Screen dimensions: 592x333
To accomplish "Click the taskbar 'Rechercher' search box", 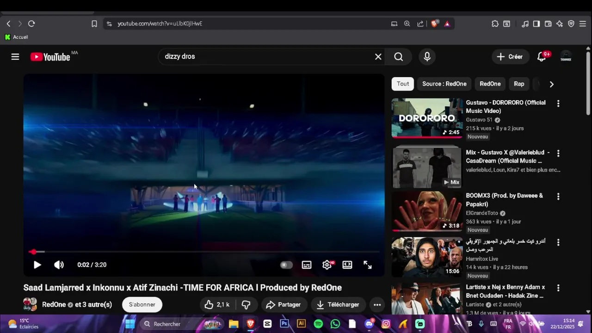I will [182, 324].
